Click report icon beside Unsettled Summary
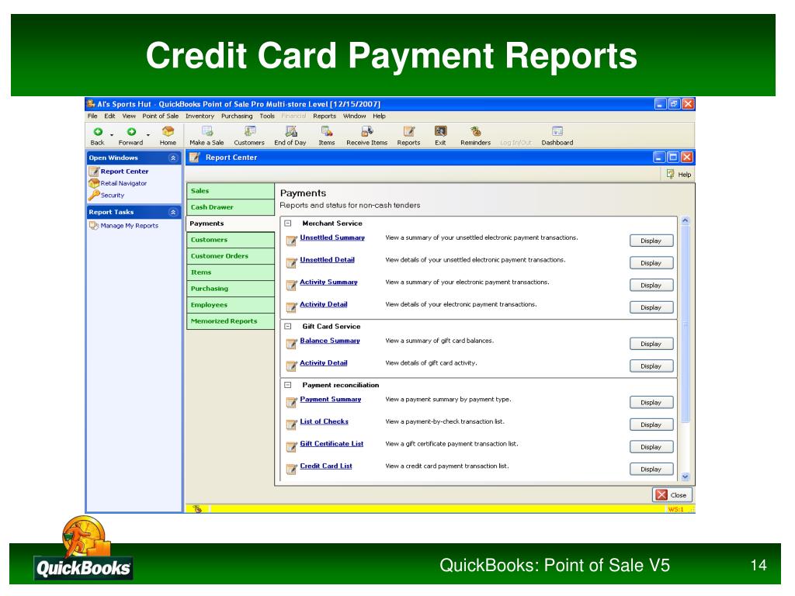795x596 pixels. pos(292,241)
